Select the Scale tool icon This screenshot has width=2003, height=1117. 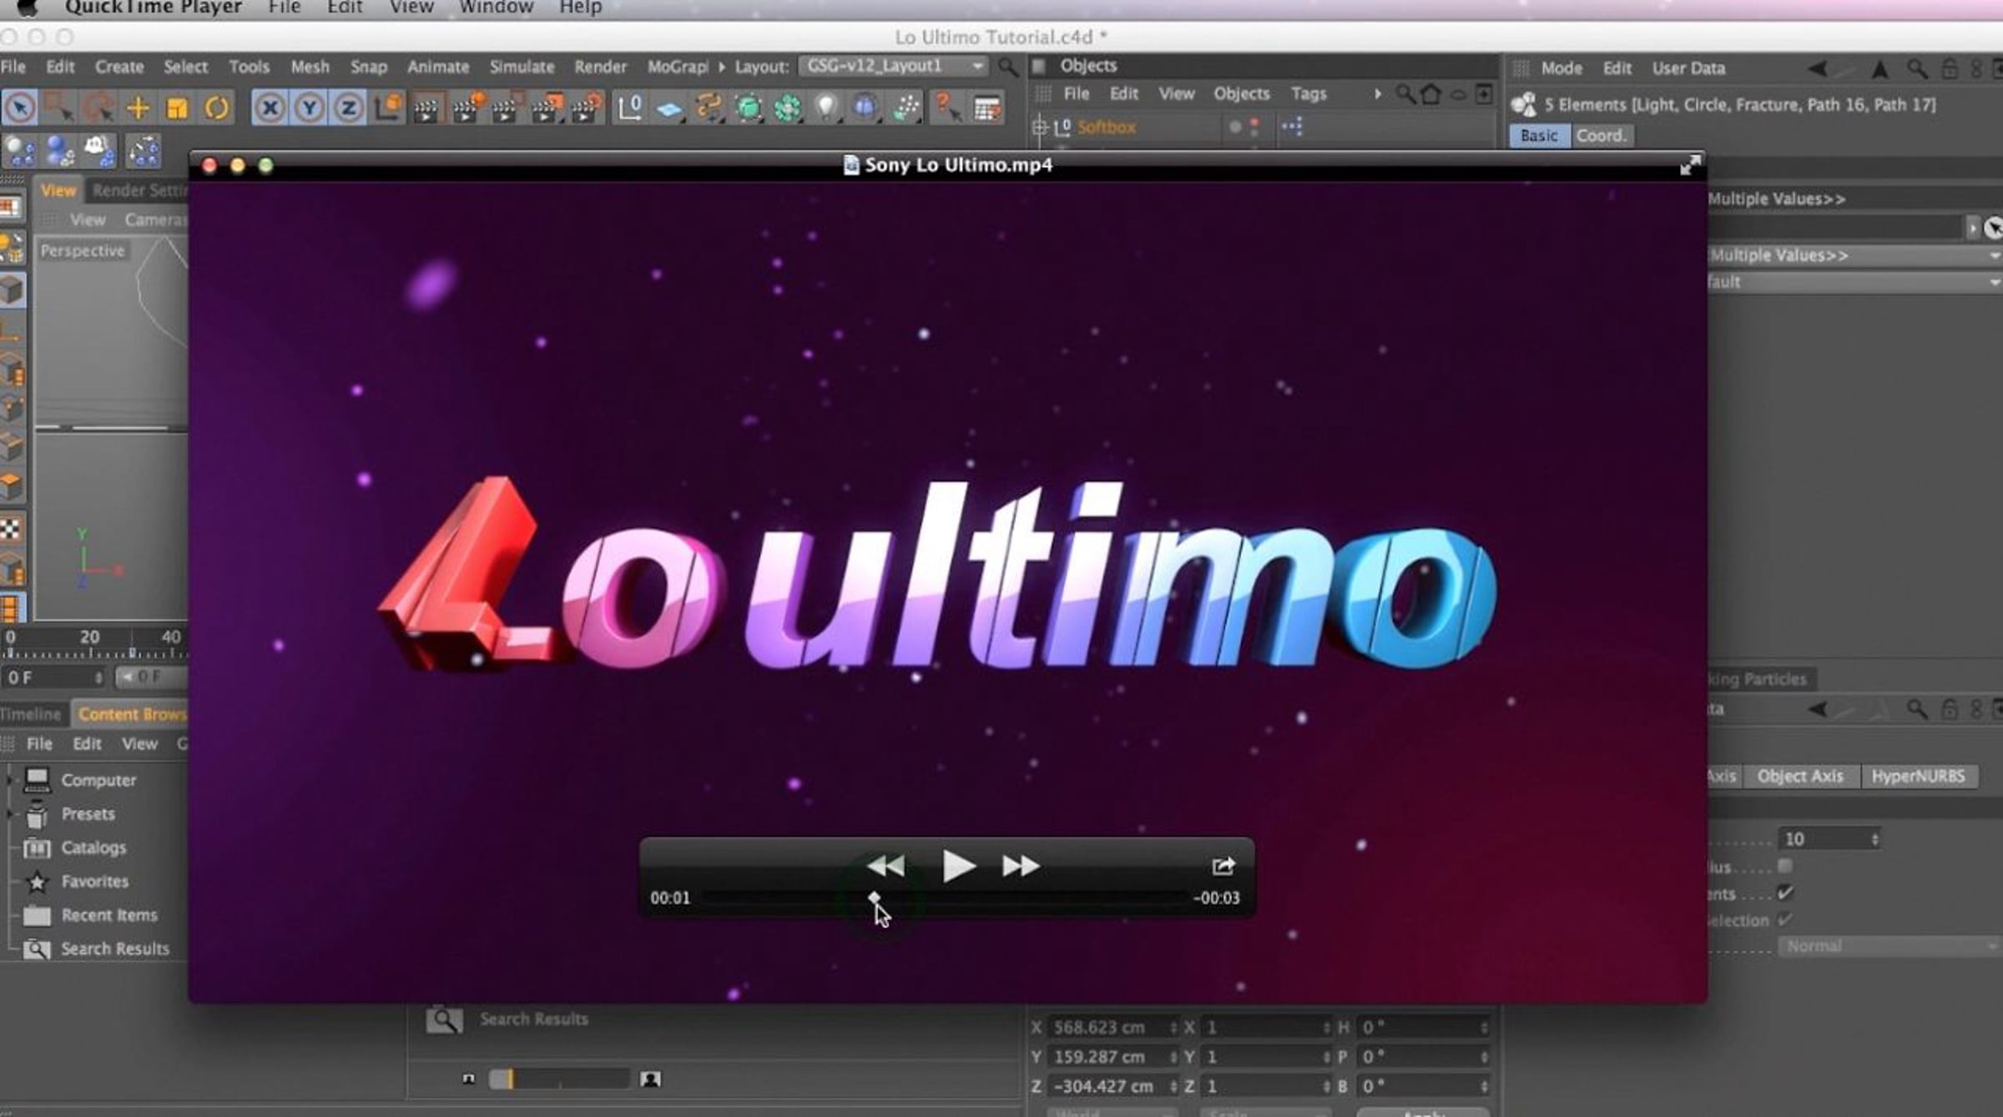tap(177, 108)
